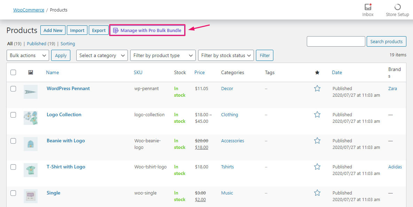Screen dimensions: 413x207
Task: Click the product search text field
Action: [336, 41]
